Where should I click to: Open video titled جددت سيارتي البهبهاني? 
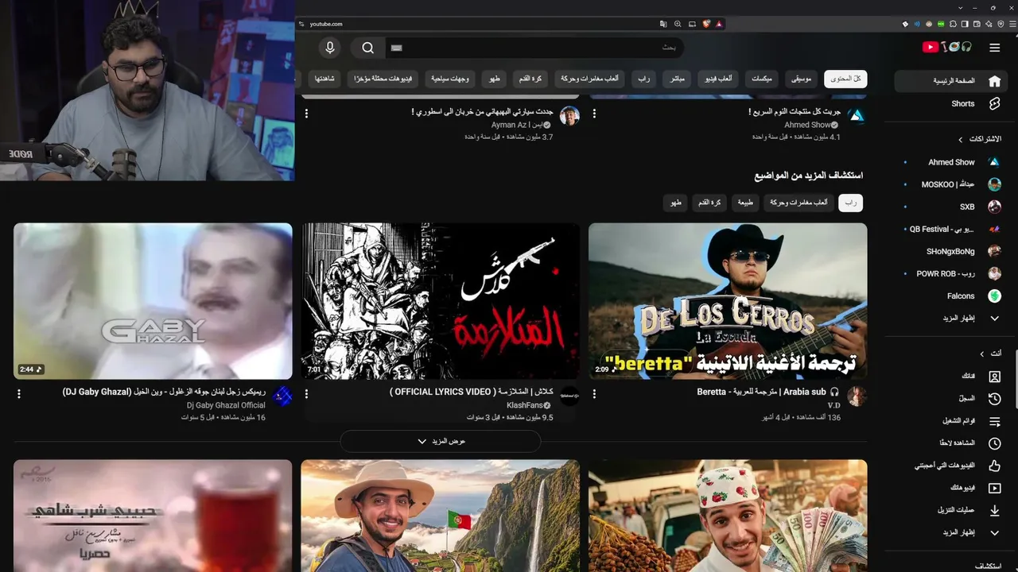(x=482, y=112)
